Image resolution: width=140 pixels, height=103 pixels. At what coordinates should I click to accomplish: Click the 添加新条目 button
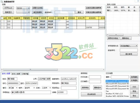click(x=91, y=94)
